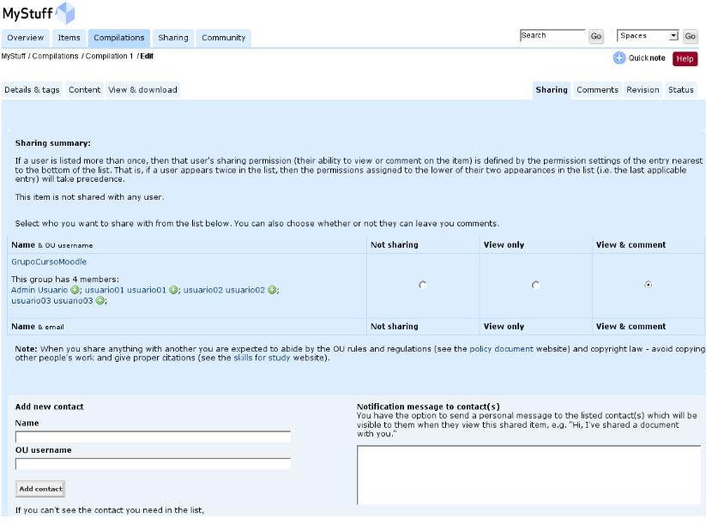Viewport: 706px width, 524px height.
Task: Click the notification message text area
Action: tap(528, 474)
